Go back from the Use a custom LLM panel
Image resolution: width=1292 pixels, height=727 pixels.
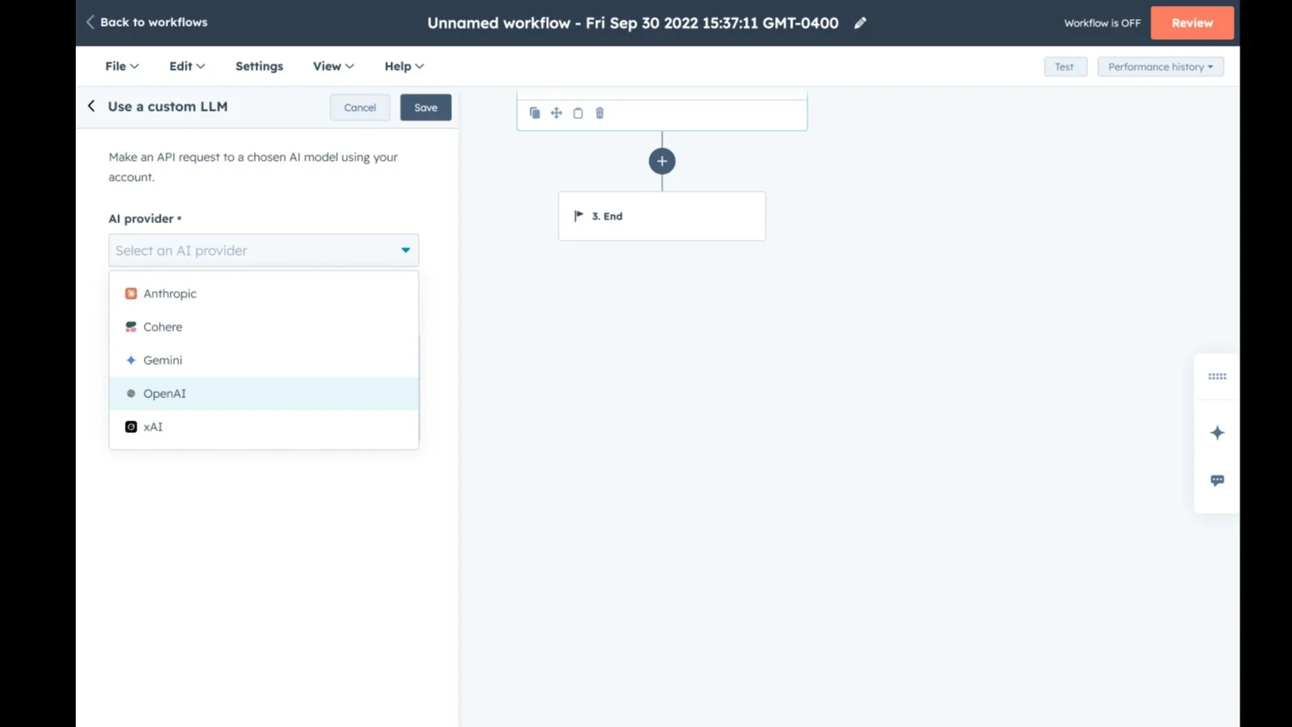(92, 107)
